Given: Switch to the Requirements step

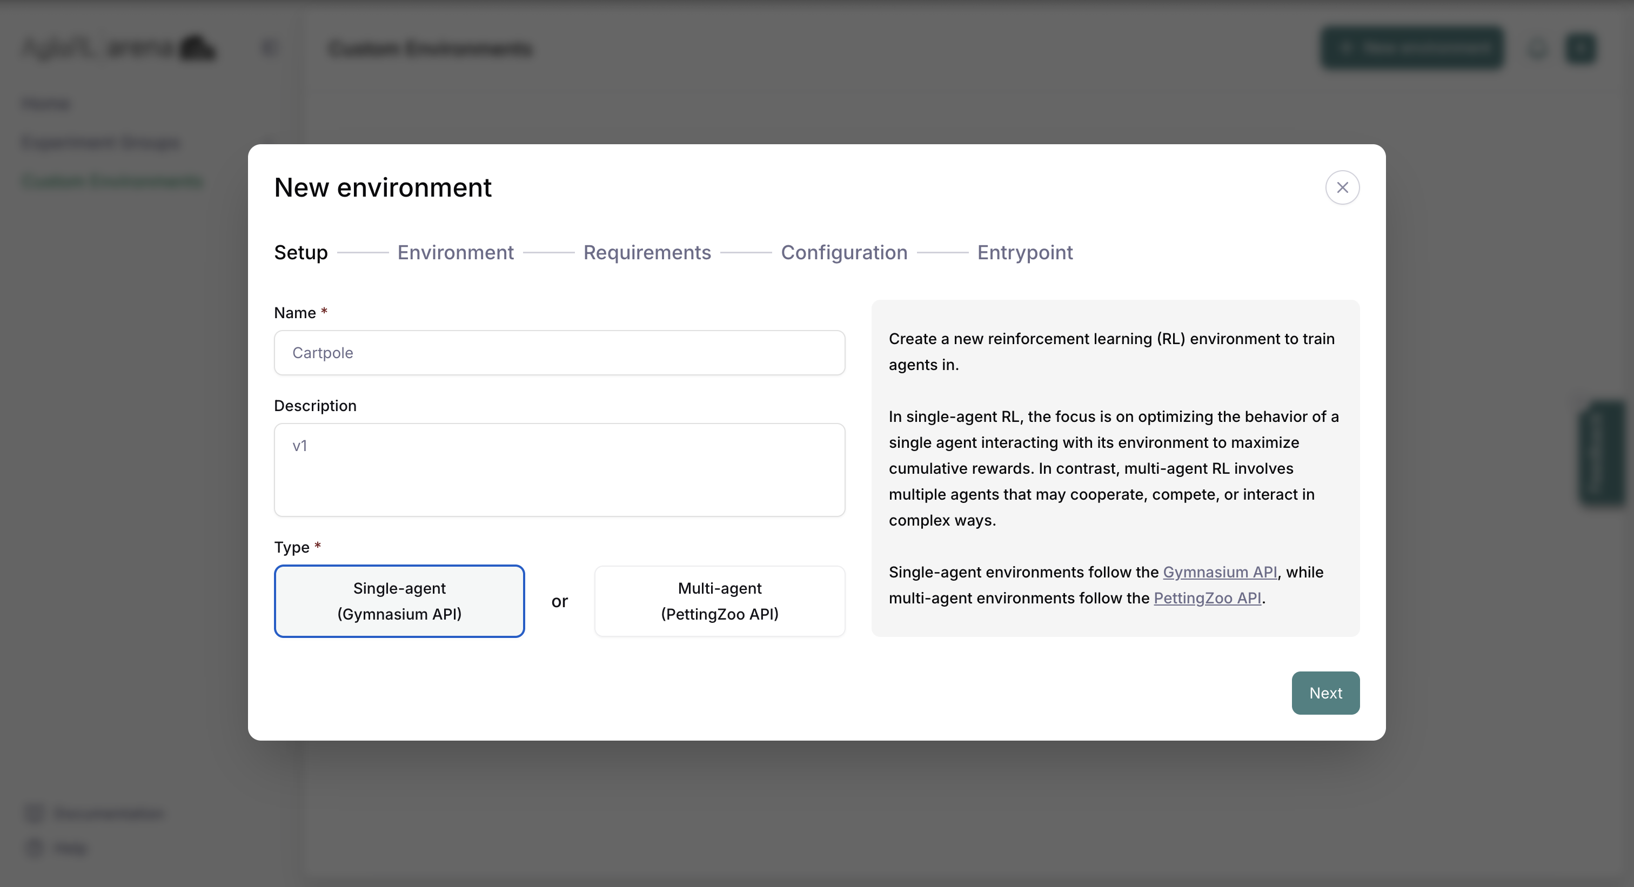Looking at the screenshot, I should [647, 252].
